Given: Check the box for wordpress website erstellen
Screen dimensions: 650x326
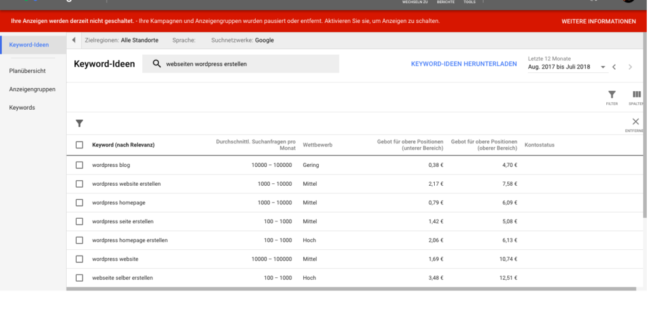Looking at the screenshot, I should click(79, 184).
